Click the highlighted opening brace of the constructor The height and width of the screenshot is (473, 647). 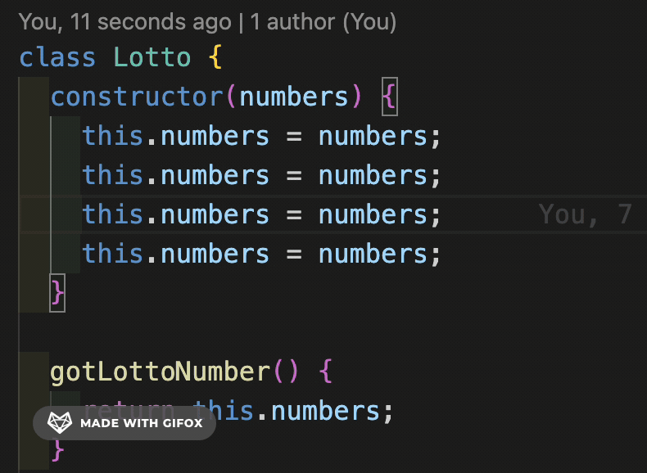pos(390,97)
